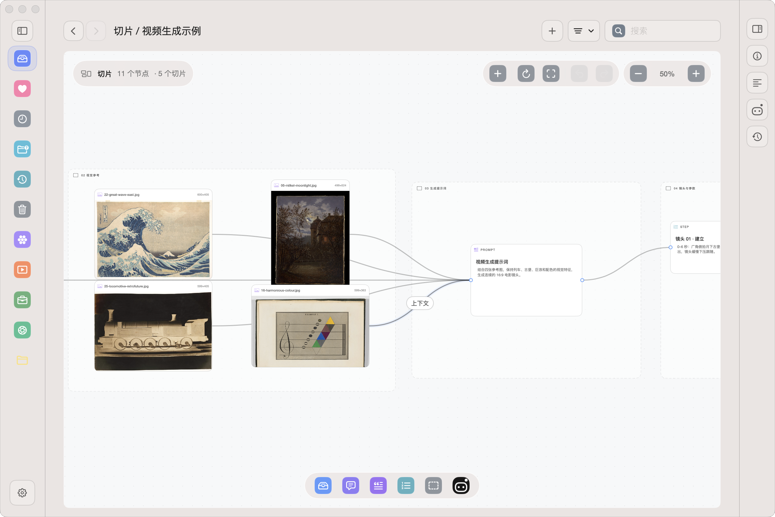Image resolution: width=775 pixels, height=517 pixels.
Task: Go back with the left chevron button
Action: 73,31
